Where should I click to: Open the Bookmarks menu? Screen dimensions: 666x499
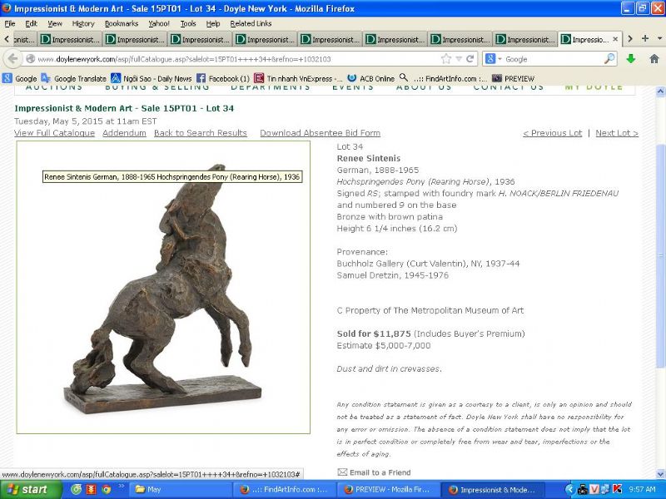[x=121, y=23]
